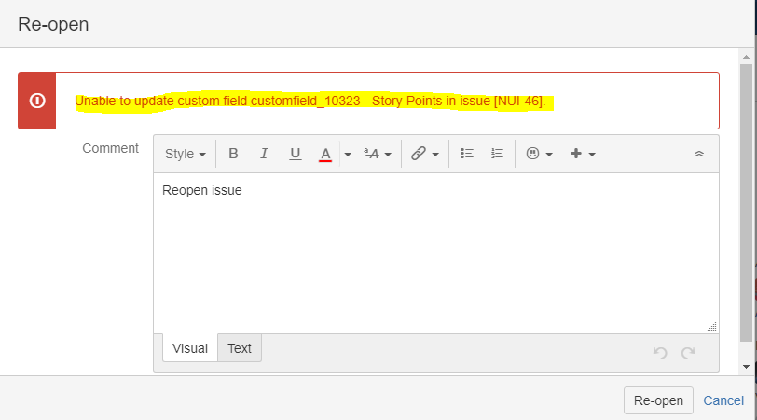757x420 pixels.
Task: Click the Re-open dialog title
Action: coord(53,24)
